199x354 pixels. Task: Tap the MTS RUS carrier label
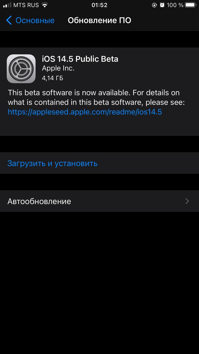[x=26, y=5]
